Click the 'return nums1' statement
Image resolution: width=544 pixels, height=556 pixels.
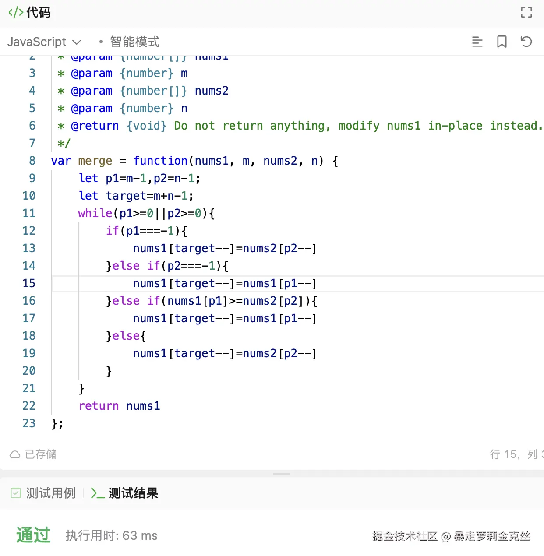pos(120,406)
